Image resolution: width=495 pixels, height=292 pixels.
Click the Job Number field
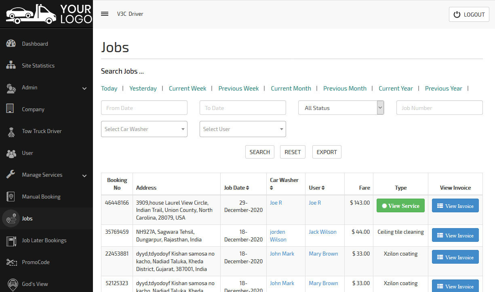(x=440, y=108)
